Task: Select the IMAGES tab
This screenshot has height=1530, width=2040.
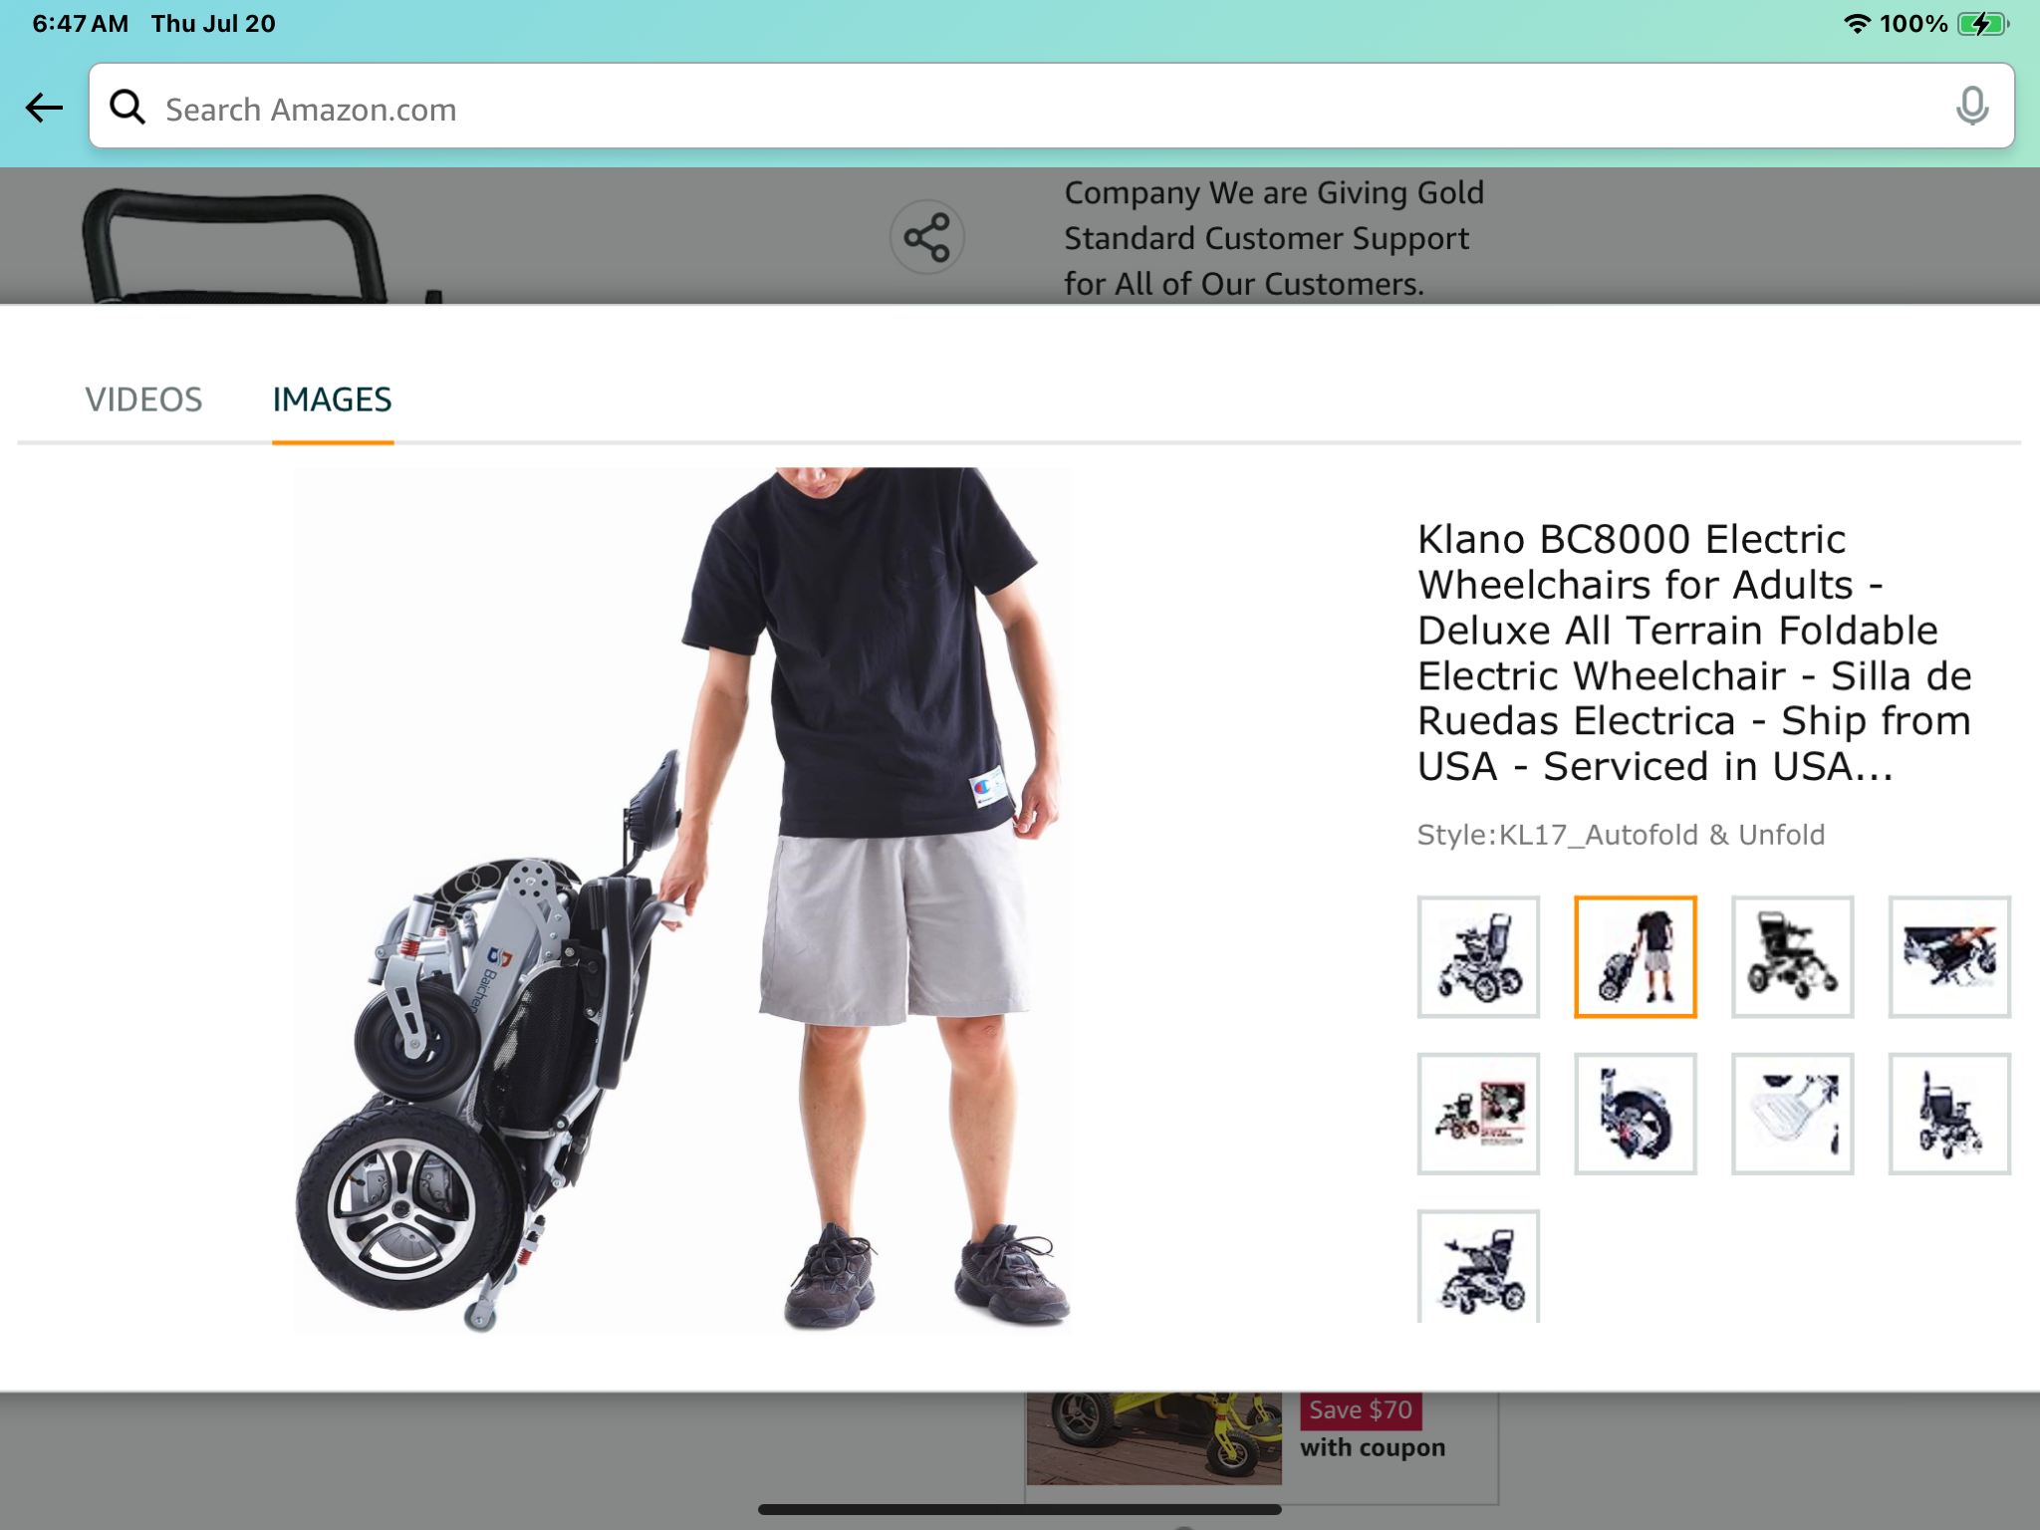Action: pos(333,399)
